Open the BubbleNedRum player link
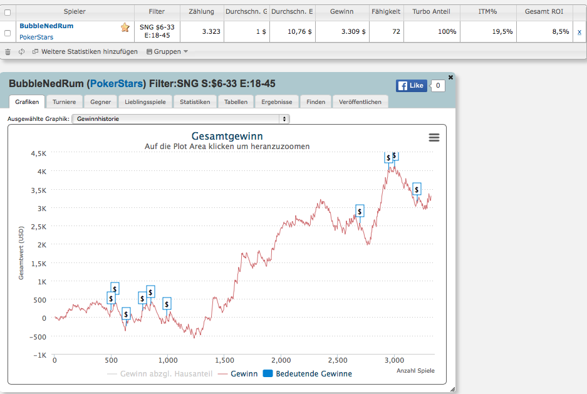This screenshot has width=587, height=394. pos(46,26)
